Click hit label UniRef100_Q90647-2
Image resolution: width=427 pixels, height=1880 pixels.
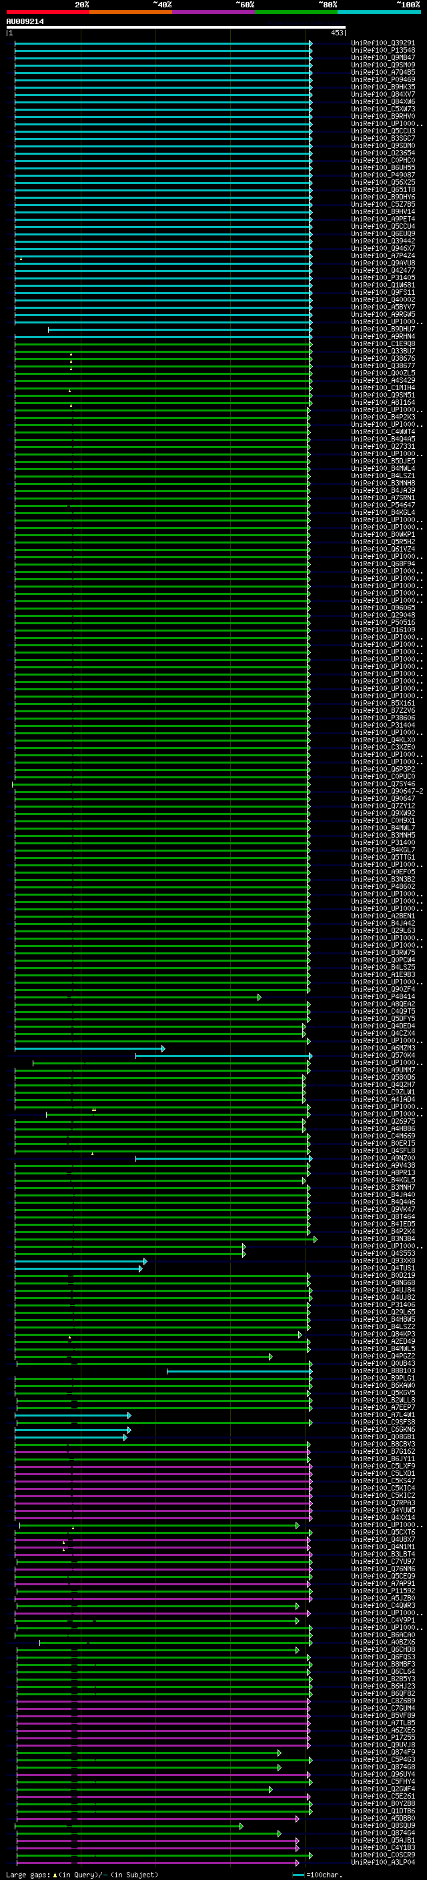[387, 791]
